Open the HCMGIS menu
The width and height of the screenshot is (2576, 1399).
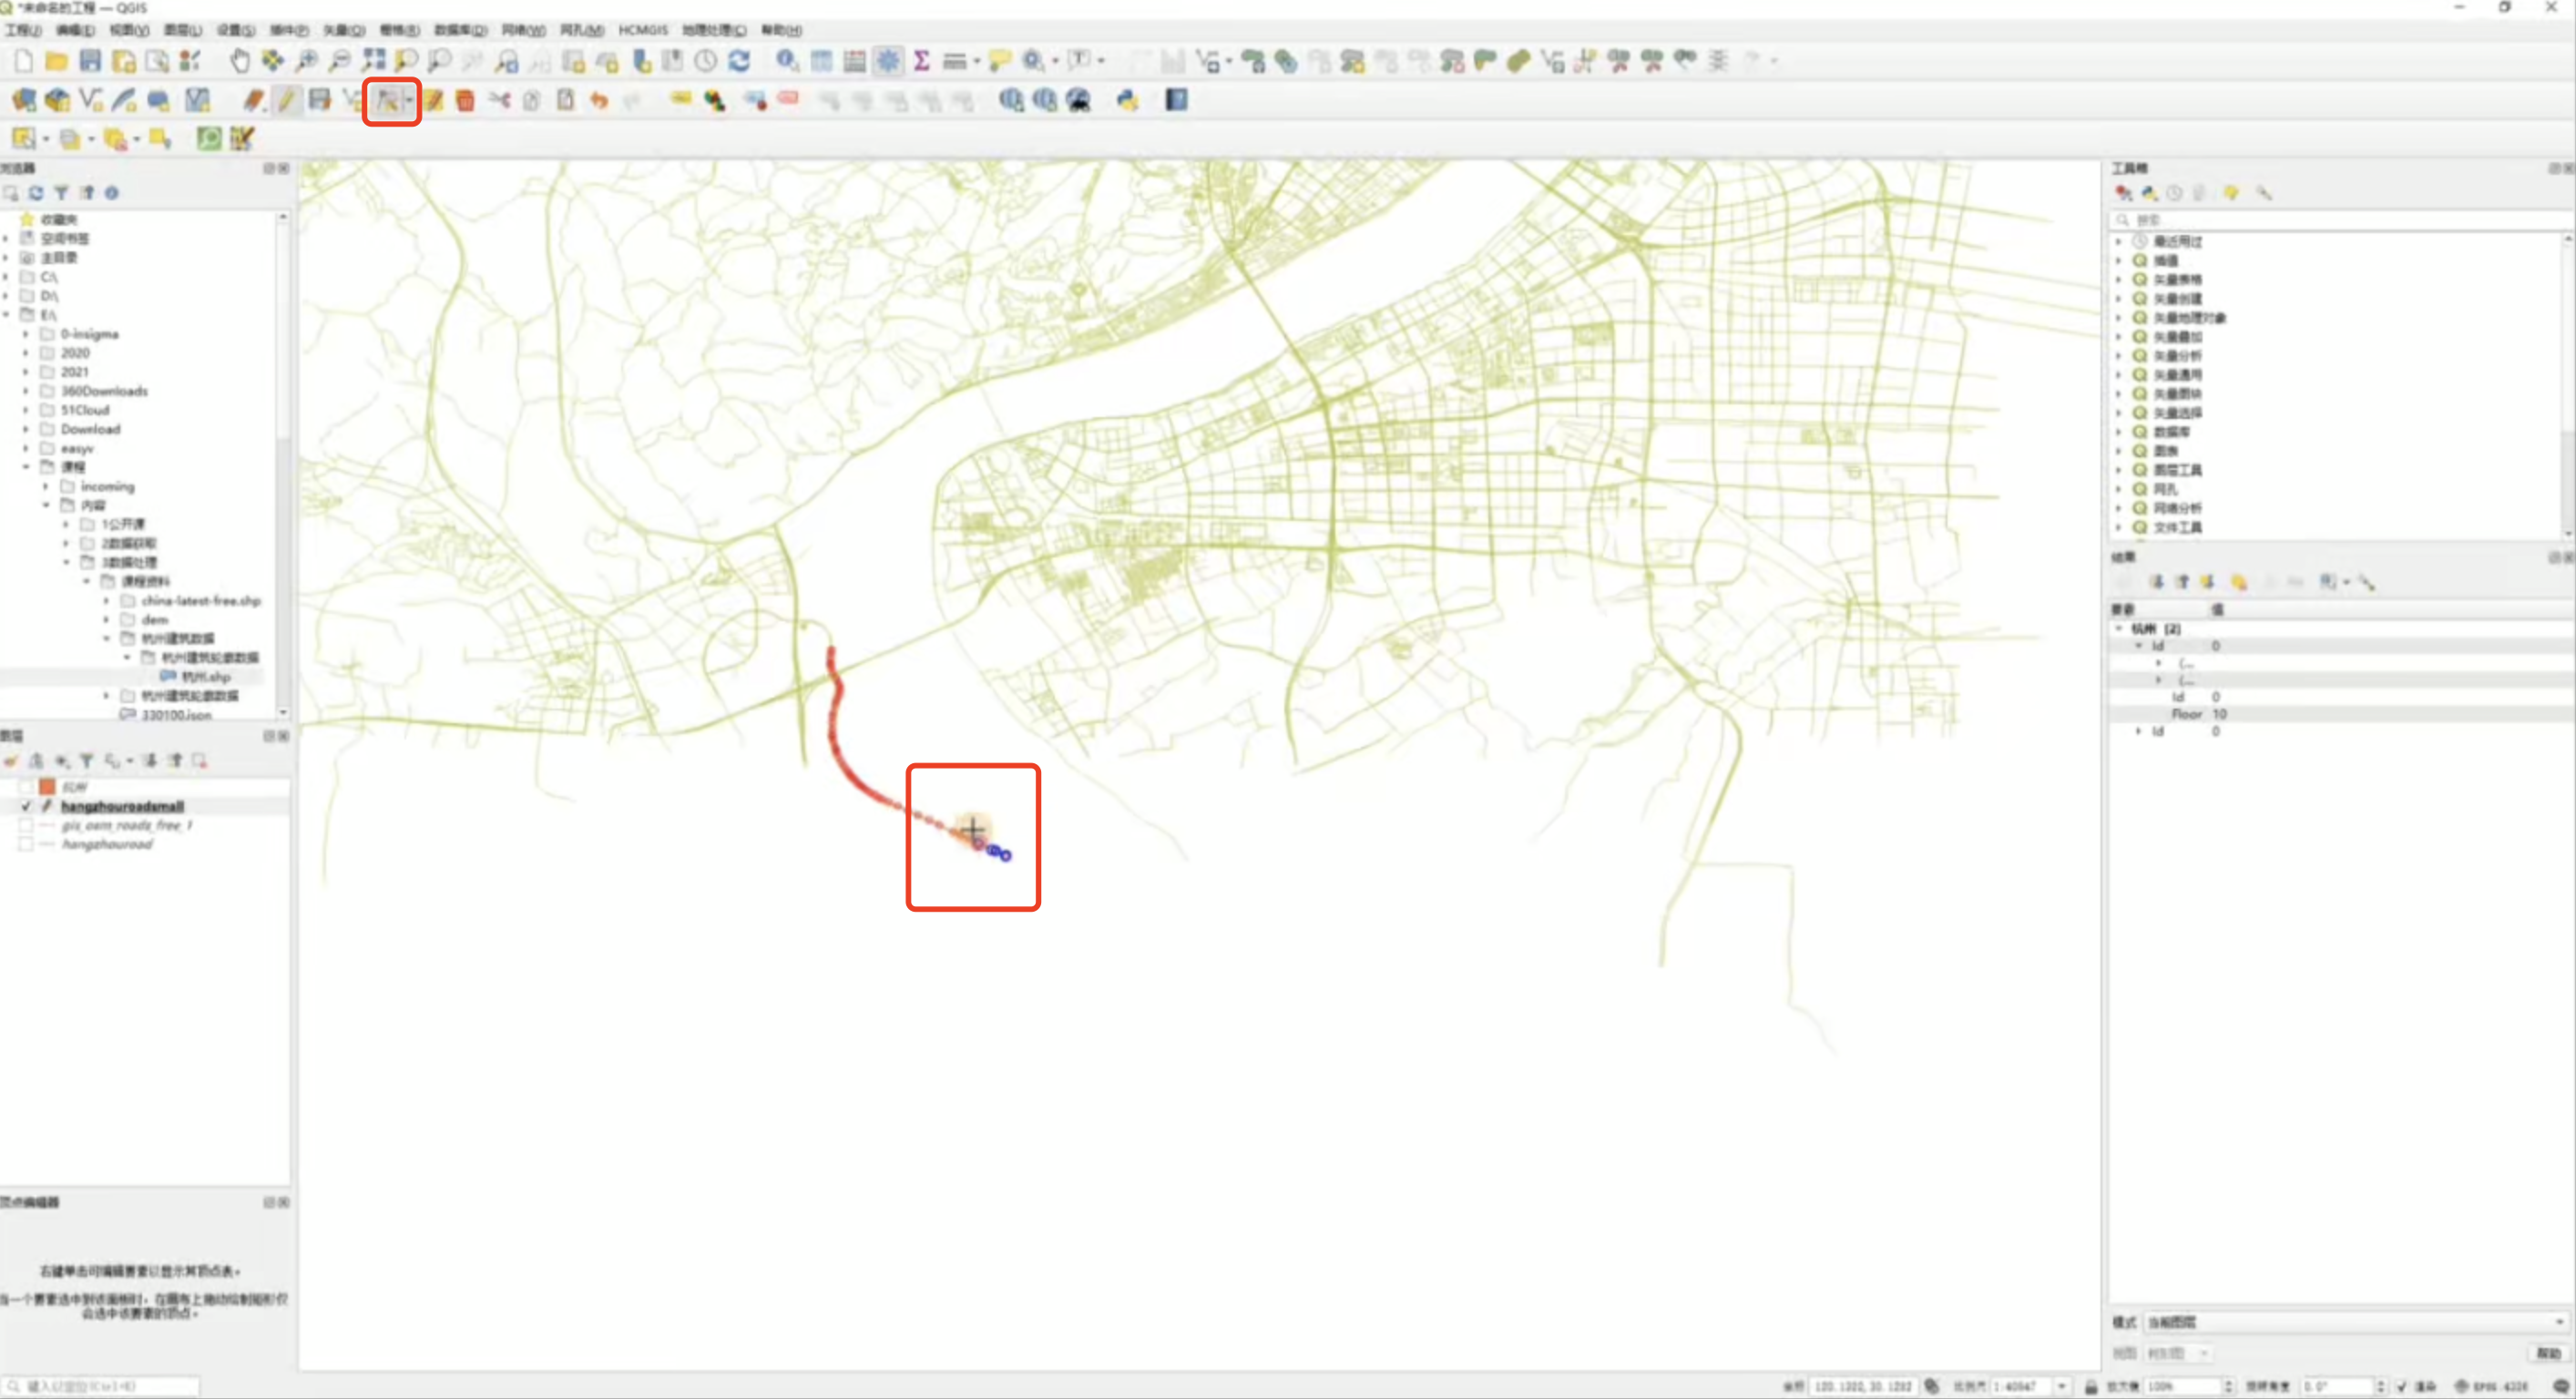[x=642, y=30]
